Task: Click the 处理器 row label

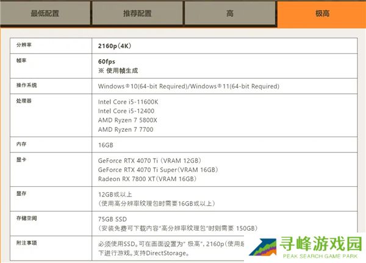Action: [x=24, y=101]
